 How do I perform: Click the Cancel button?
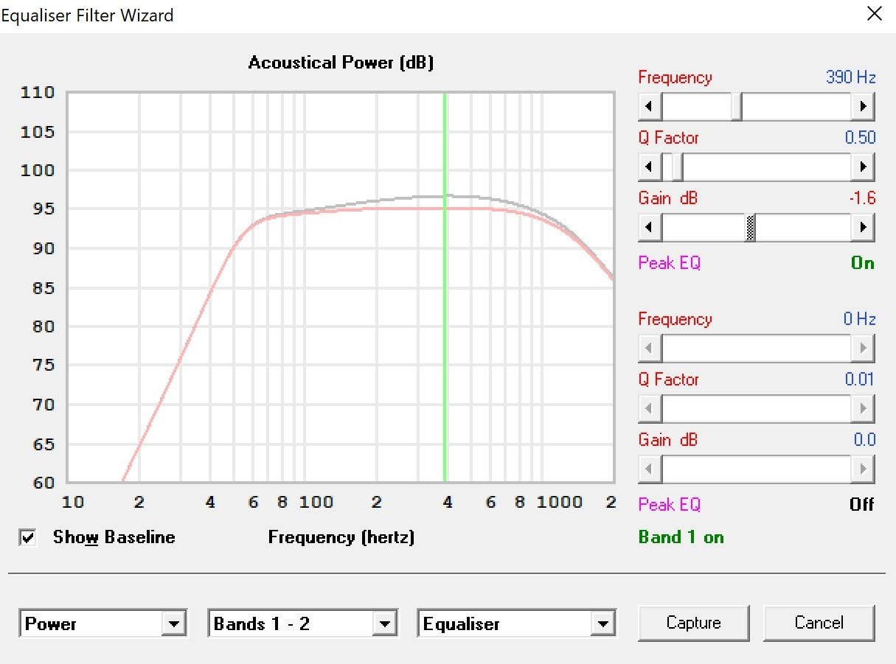tap(819, 623)
